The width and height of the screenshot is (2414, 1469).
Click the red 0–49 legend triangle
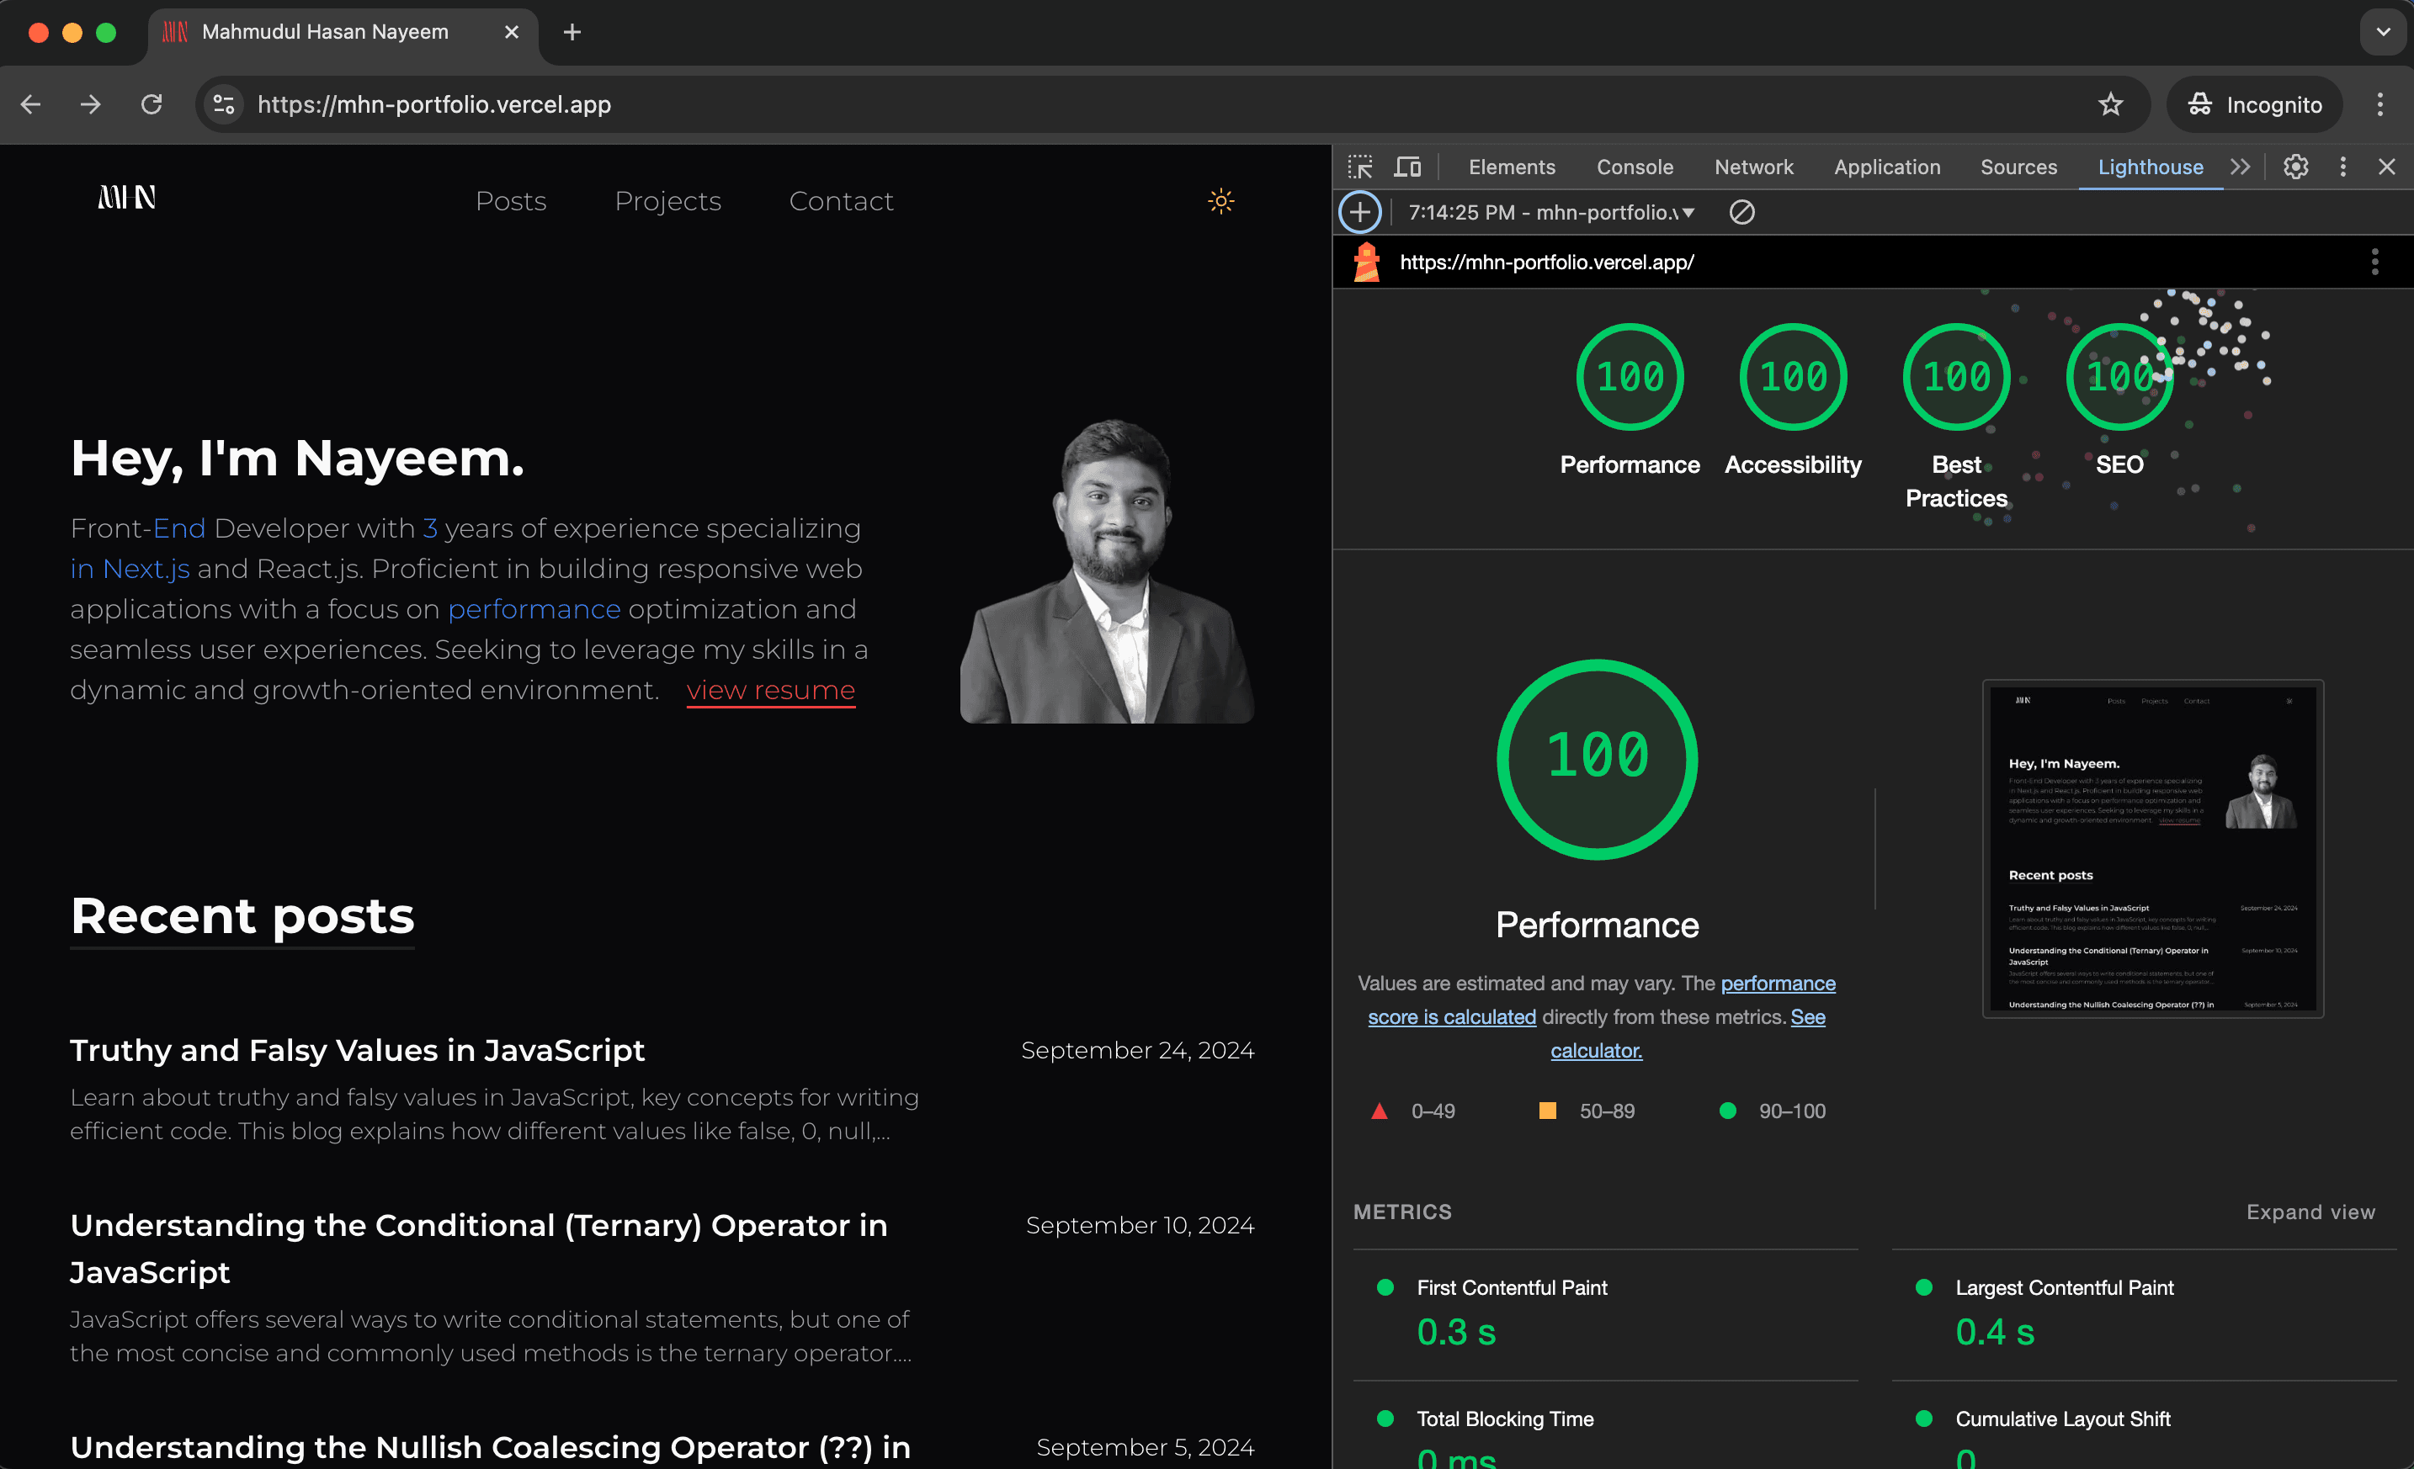click(x=1379, y=1111)
